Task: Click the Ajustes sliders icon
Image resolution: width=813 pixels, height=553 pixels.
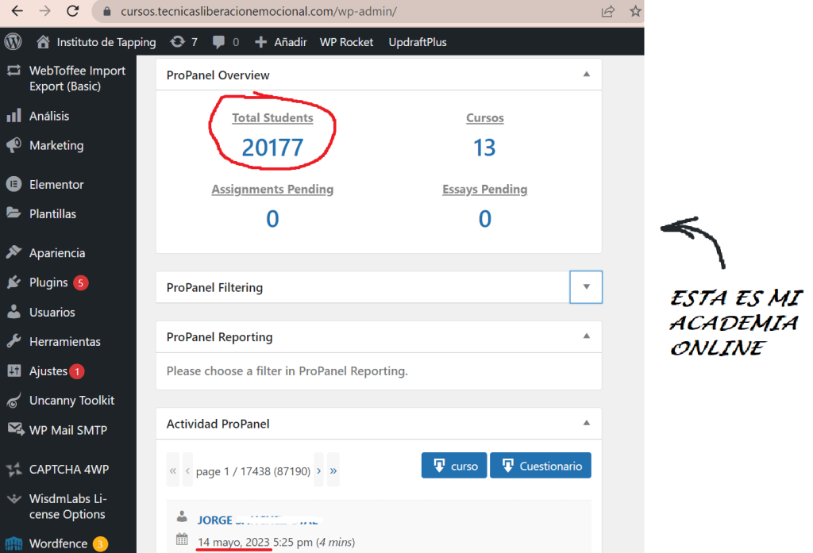Action: [x=14, y=371]
